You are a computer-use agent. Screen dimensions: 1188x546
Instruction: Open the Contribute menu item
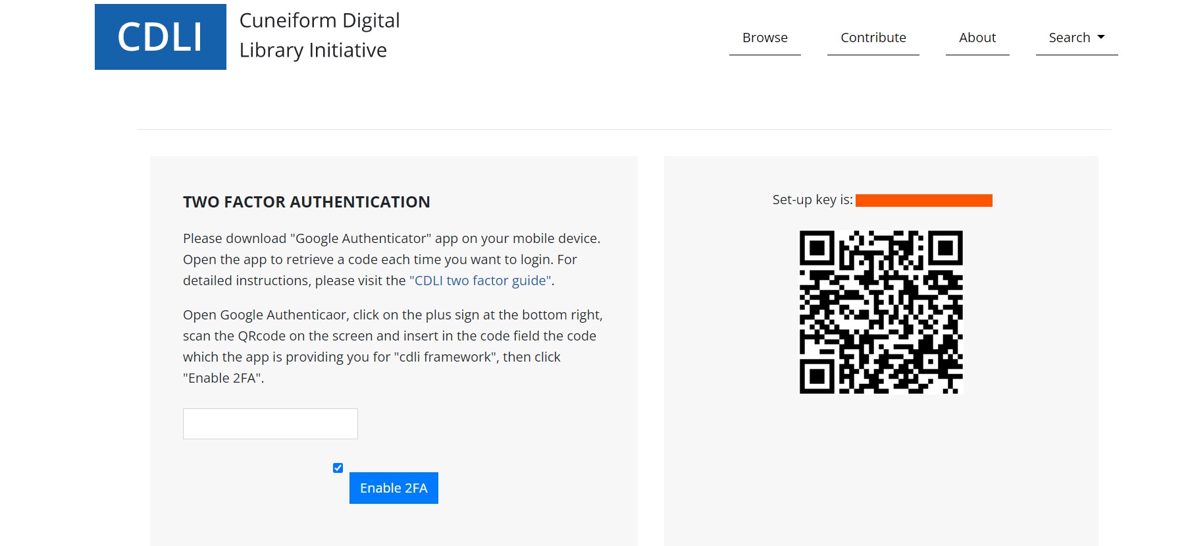point(873,38)
